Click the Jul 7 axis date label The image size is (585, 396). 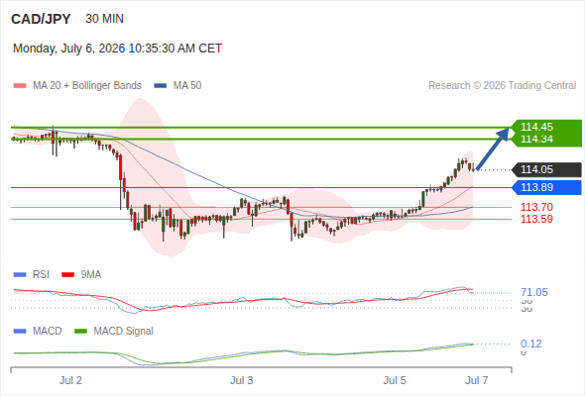477,381
